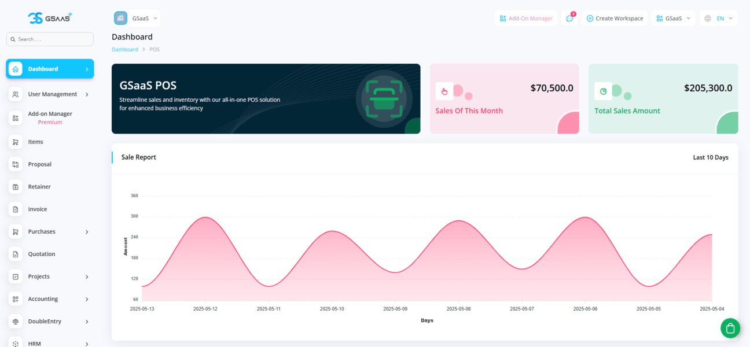Expand the Purchases menu chevron
Image resolution: width=750 pixels, height=347 pixels.
tap(87, 232)
